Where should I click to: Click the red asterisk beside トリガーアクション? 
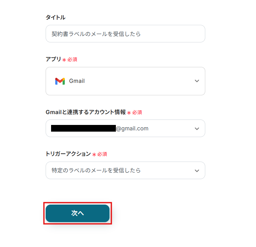coord(94,155)
